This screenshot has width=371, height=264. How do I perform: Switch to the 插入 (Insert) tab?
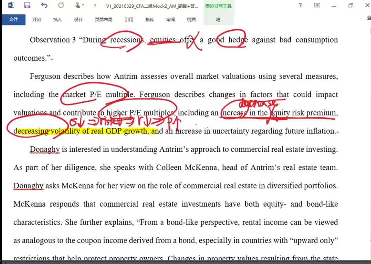point(57,20)
